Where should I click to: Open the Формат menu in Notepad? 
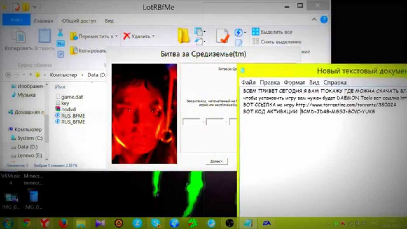coord(294,82)
